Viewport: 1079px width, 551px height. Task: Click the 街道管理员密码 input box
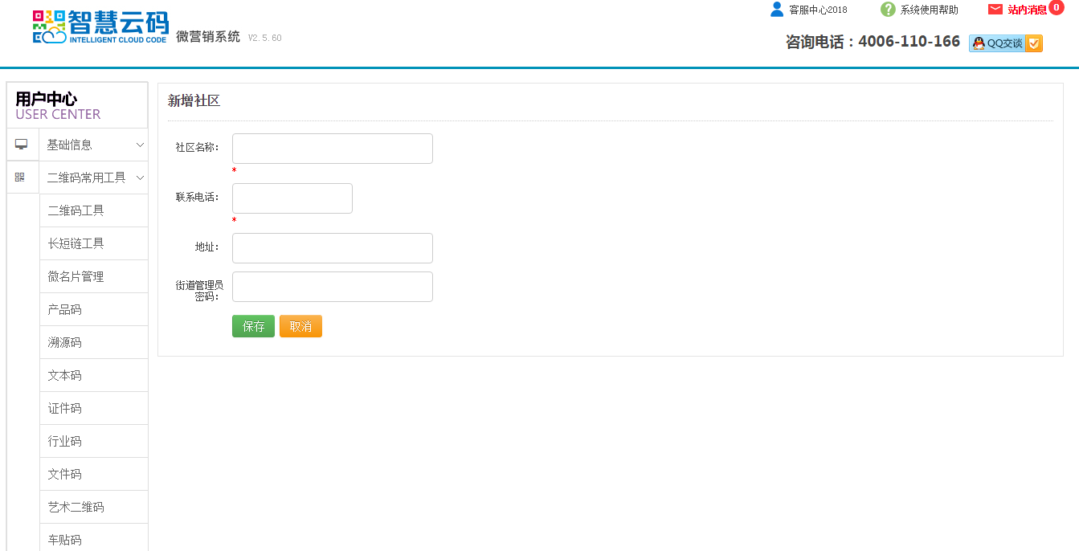point(332,287)
